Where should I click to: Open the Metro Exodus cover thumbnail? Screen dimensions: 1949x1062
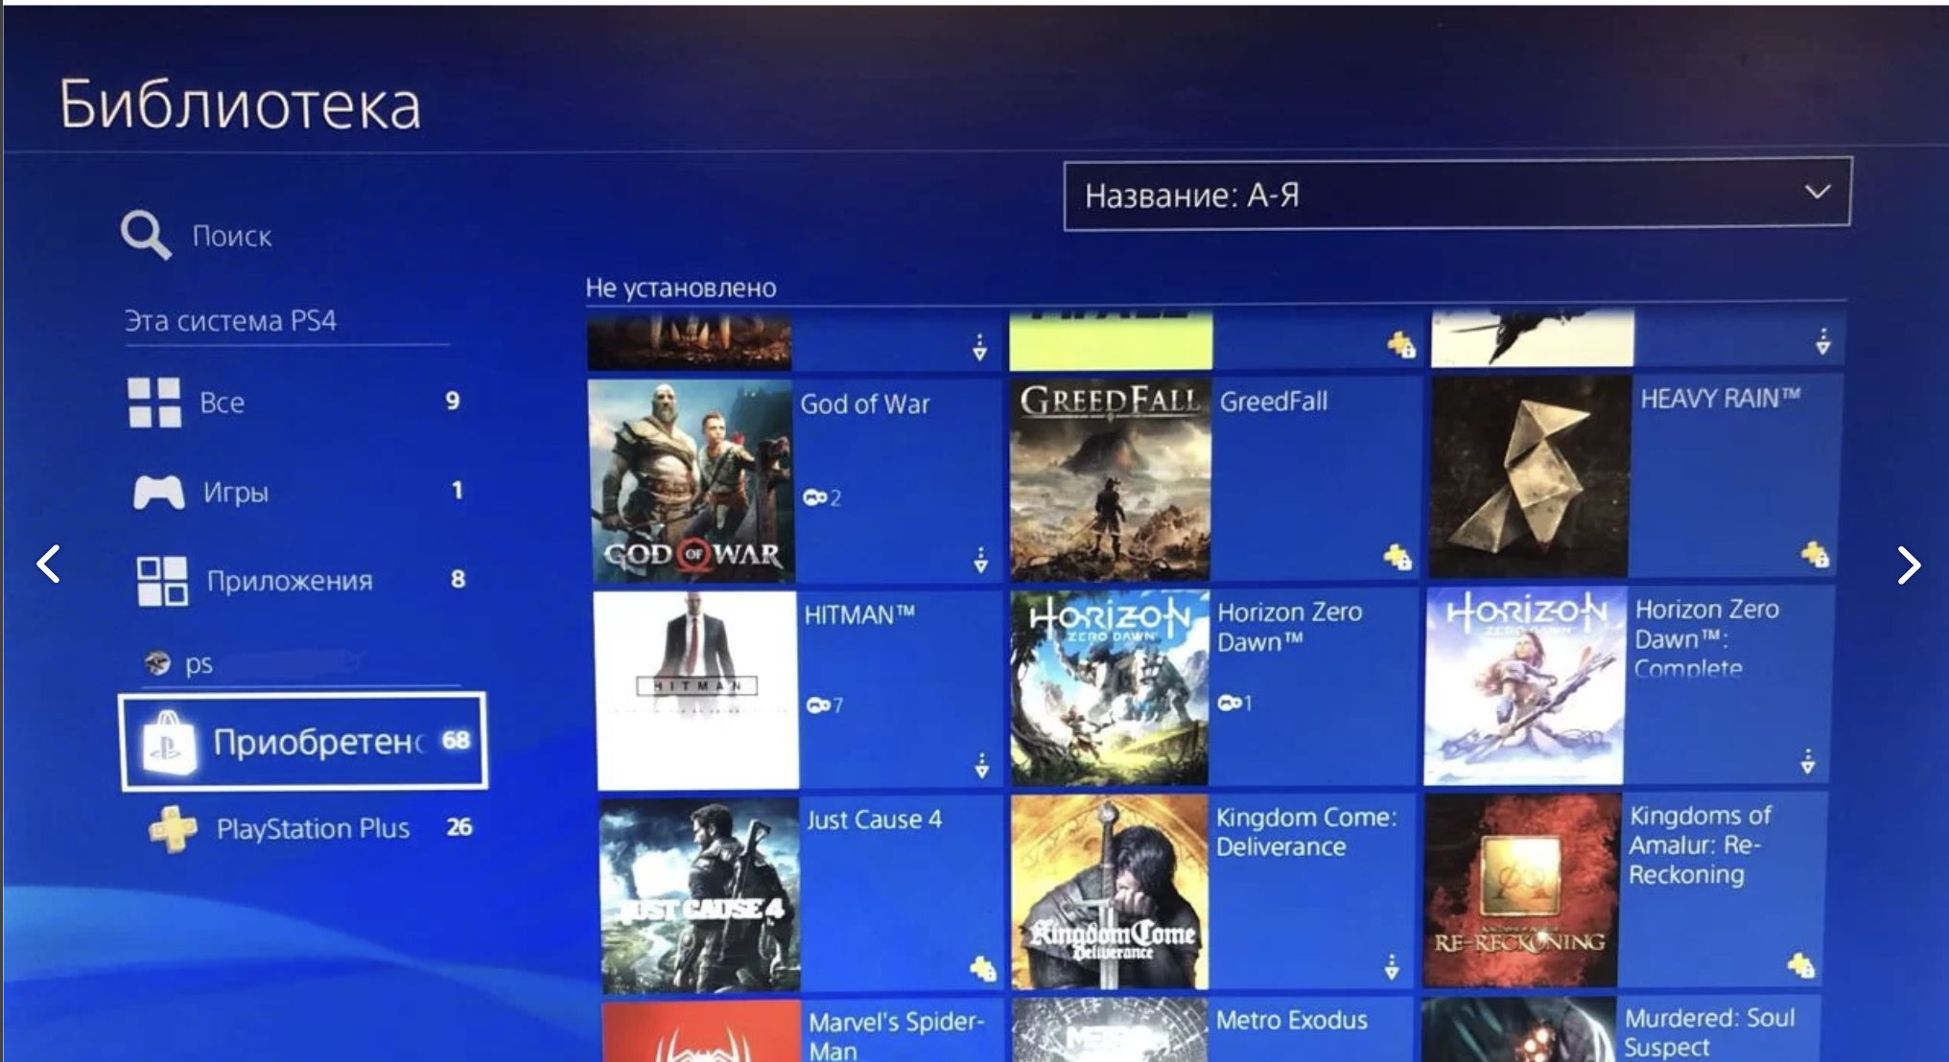click(1110, 1029)
